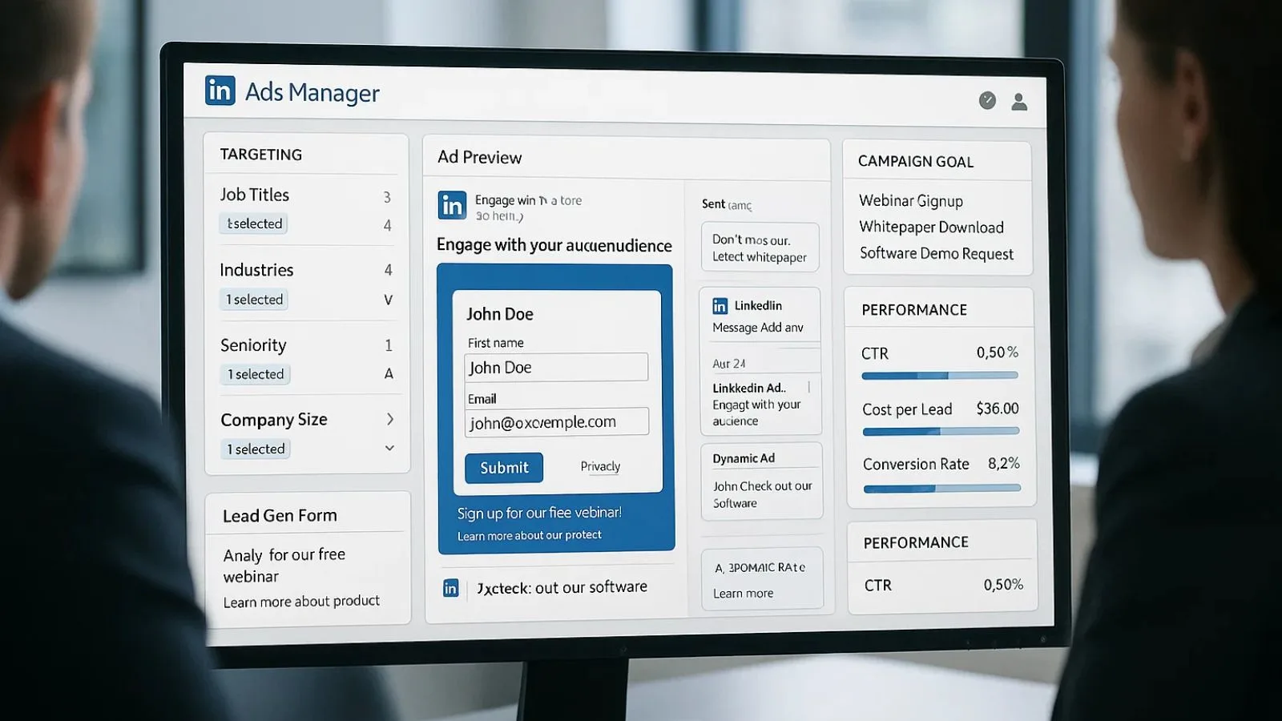Screen dimensions: 1282x721
Task: Click the 'Conversion Rate' 8,2% value
Action: pos(1004,463)
